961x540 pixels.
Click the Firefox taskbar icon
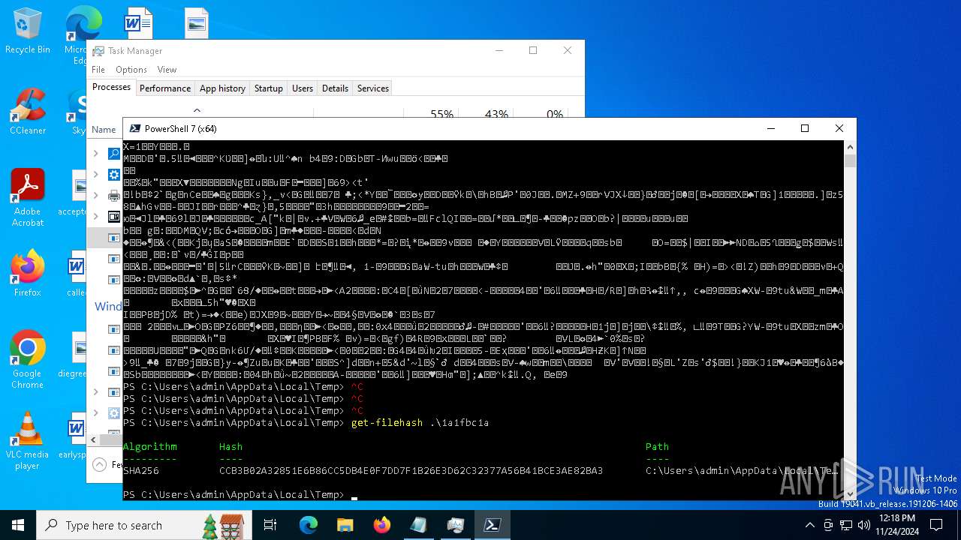coord(382,525)
